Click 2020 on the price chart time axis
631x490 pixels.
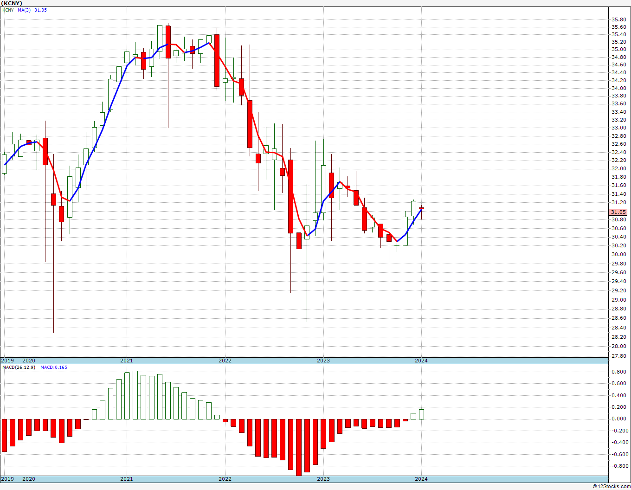(x=29, y=361)
